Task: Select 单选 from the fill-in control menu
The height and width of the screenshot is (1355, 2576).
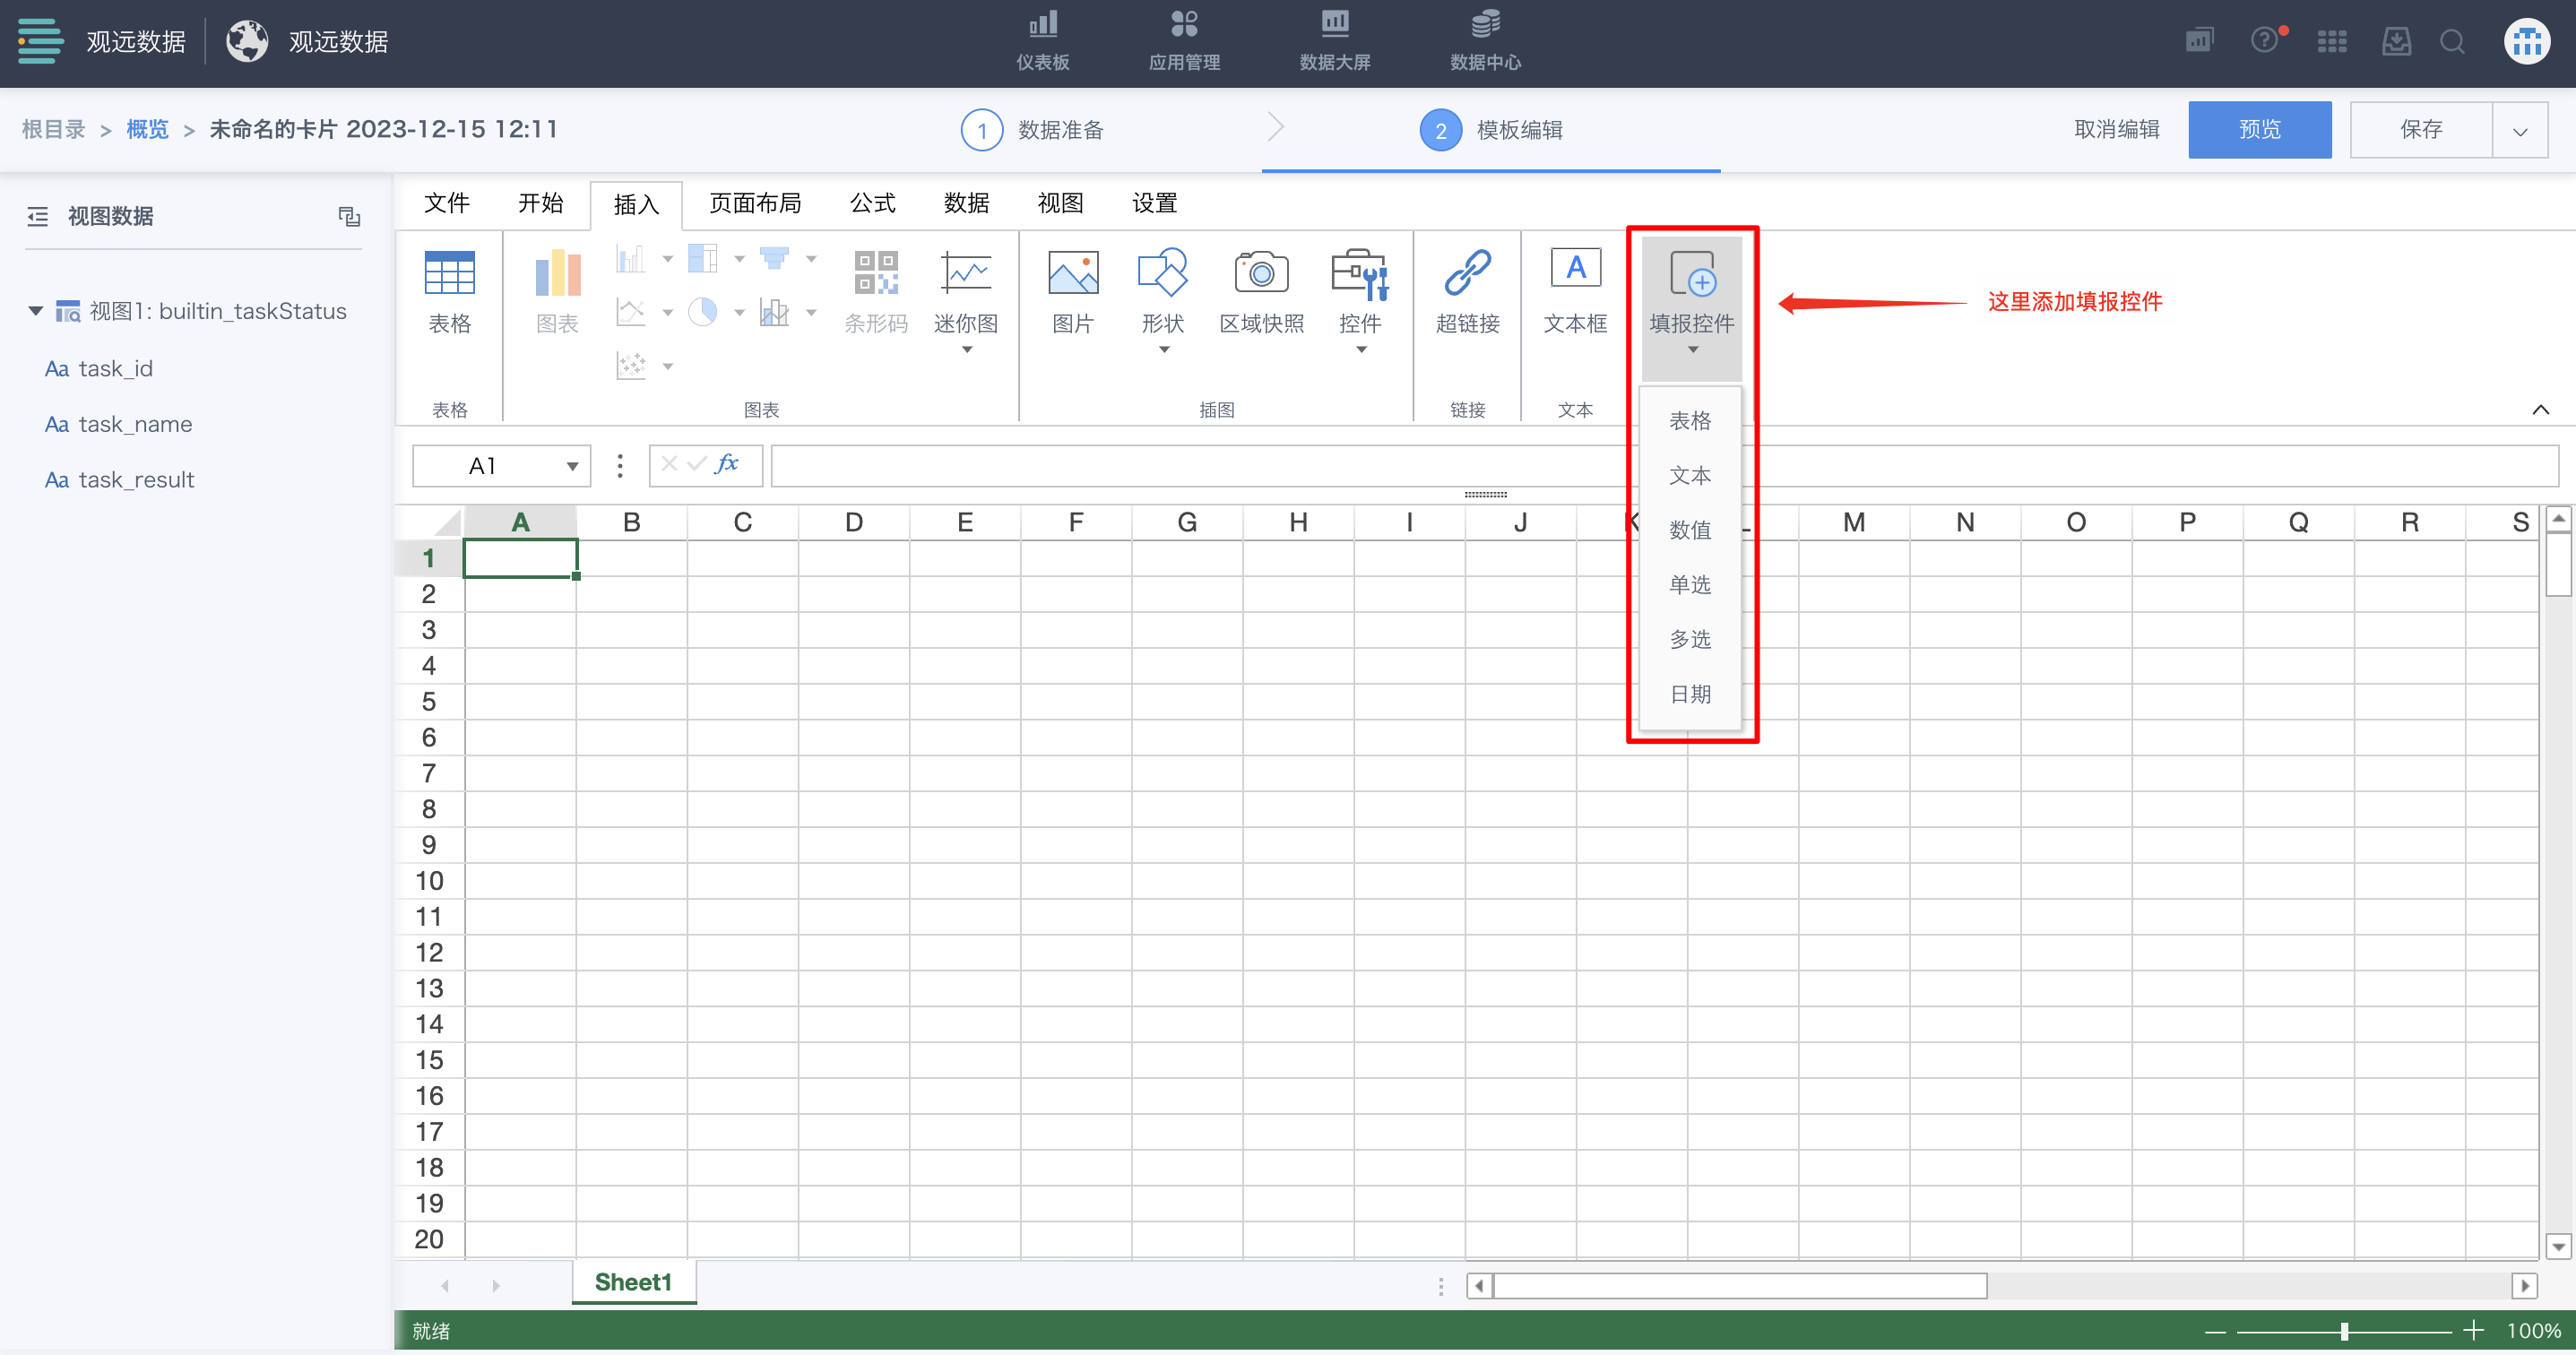Action: click(1690, 584)
